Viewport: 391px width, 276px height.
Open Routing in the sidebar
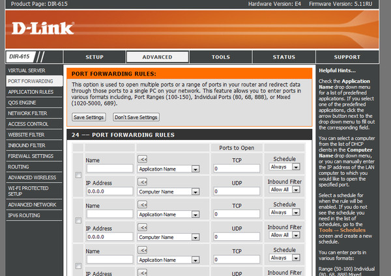click(x=34, y=167)
